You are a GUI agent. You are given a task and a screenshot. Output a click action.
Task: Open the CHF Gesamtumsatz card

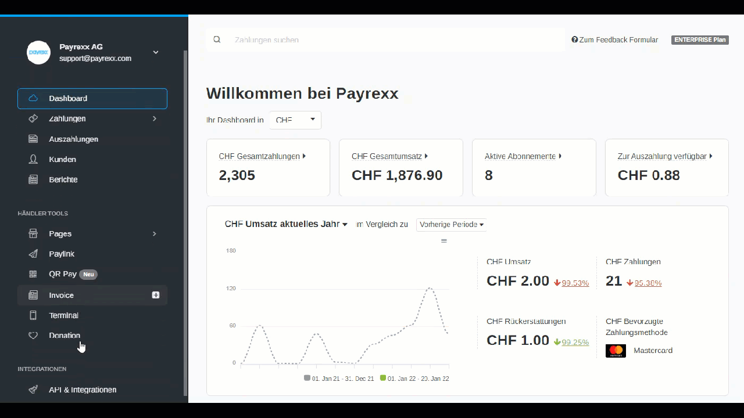[401, 168]
